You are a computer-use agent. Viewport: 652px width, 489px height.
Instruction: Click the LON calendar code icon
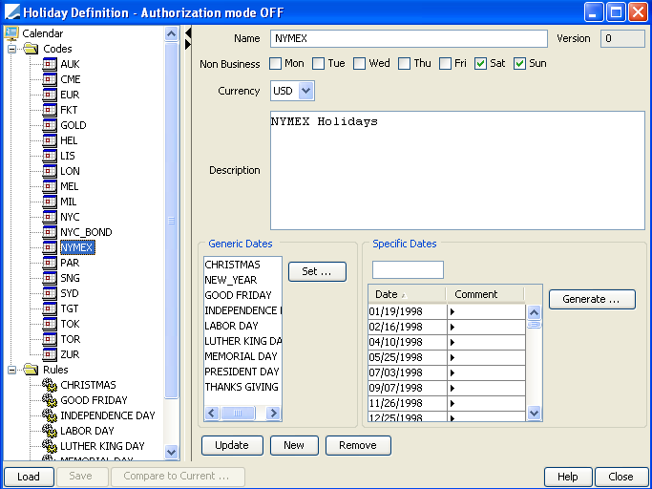click(x=50, y=171)
